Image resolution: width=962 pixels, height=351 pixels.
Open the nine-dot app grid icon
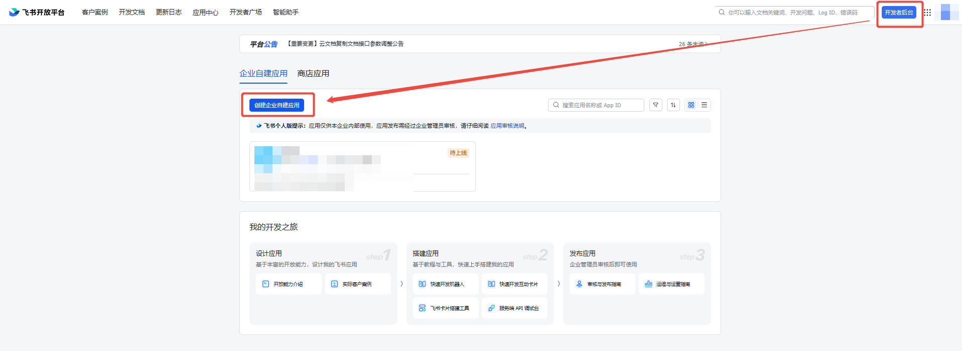coord(927,13)
